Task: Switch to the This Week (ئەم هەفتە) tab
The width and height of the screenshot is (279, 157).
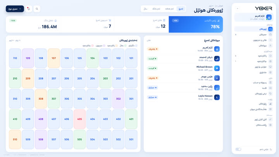Action: pyautogui.click(x=169, y=9)
